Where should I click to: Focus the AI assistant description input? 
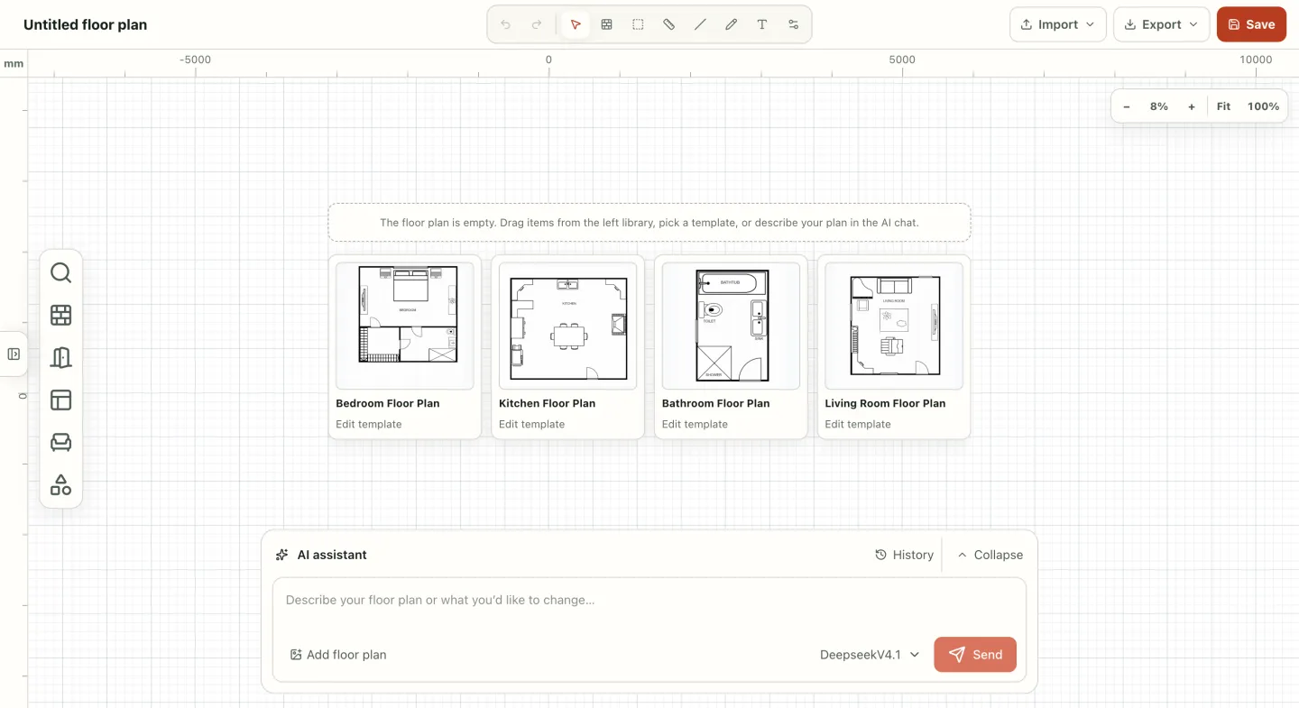tap(649, 601)
